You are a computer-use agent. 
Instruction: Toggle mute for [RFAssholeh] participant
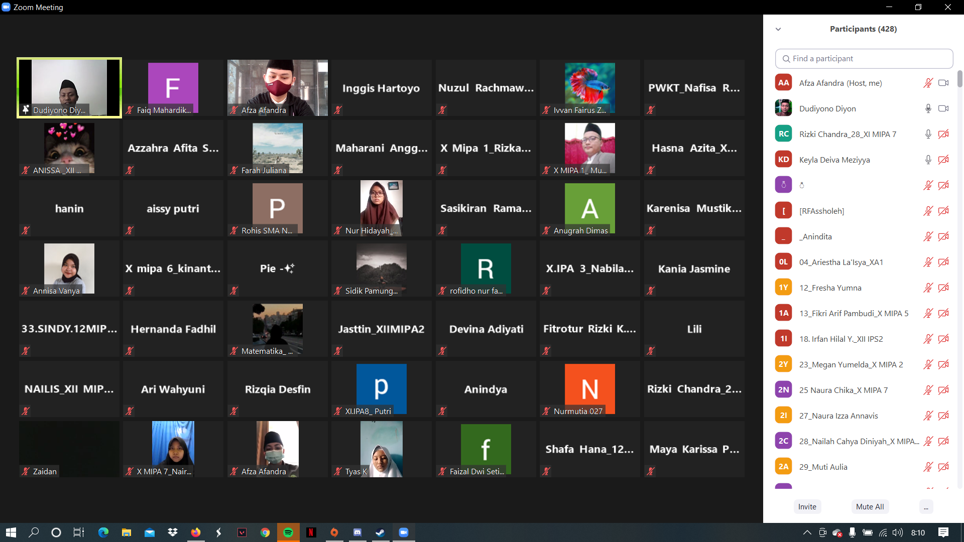tap(927, 211)
